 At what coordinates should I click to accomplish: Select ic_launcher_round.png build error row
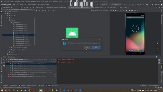pos(32,70)
